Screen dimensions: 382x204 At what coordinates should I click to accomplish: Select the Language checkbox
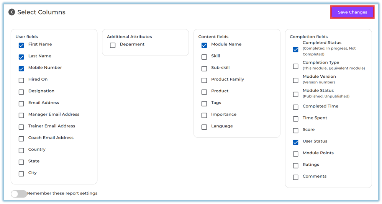click(x=204, y=127)
